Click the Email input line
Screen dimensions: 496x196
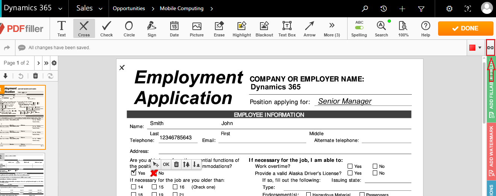tap(262, 140)
